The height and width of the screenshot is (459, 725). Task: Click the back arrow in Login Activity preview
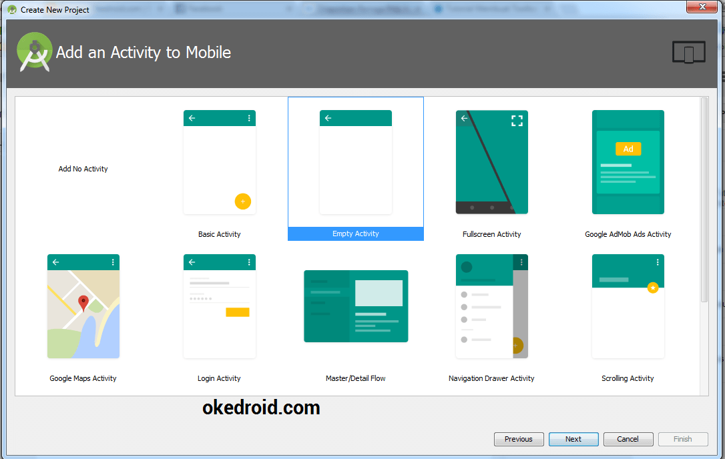(192, 262)
